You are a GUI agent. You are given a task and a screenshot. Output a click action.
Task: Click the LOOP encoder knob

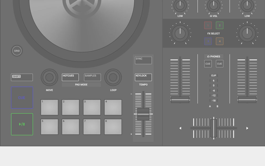[x=113, y=77]
